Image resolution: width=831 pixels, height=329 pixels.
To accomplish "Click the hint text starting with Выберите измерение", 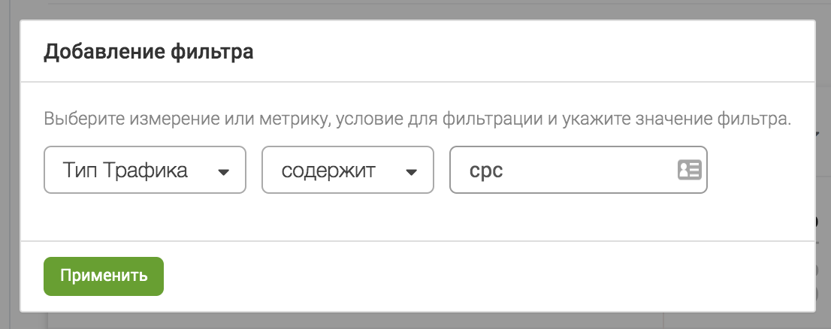I will click(x=417, y=119).
